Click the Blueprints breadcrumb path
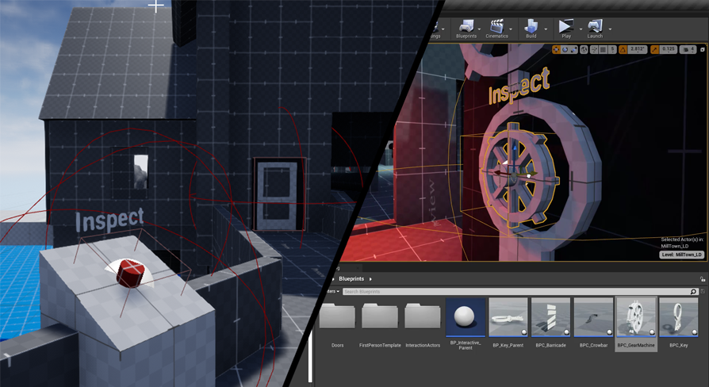 click(x=351, y=279)
